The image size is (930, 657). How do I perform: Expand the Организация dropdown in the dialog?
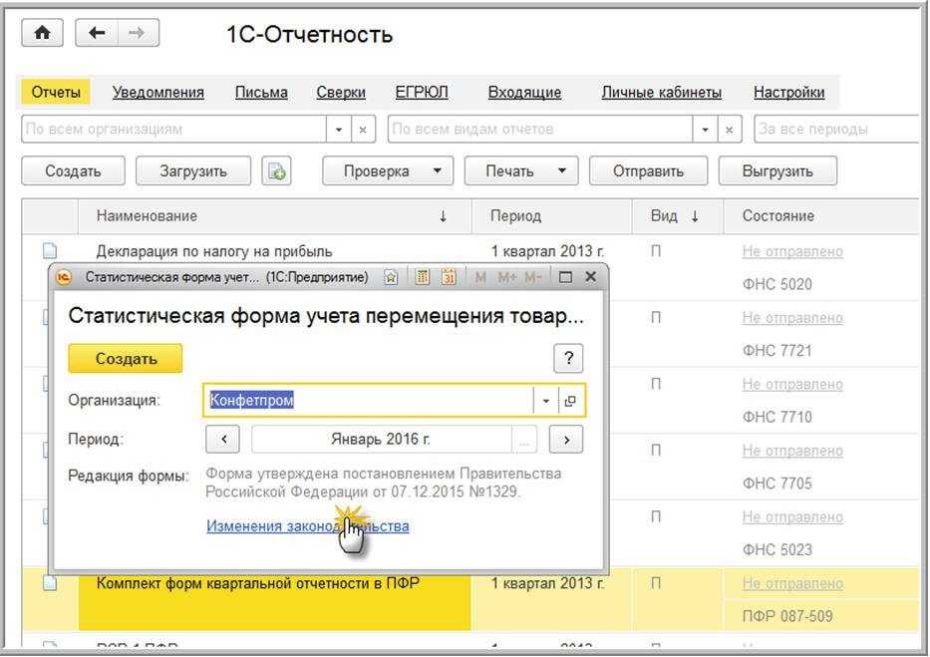[545, 401]
